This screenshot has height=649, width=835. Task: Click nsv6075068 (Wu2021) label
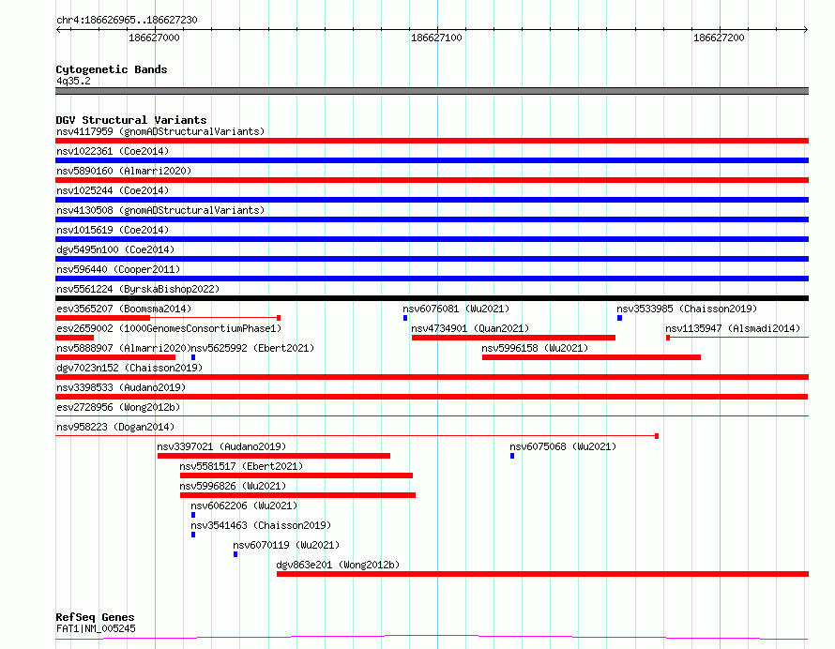(563, 446)
